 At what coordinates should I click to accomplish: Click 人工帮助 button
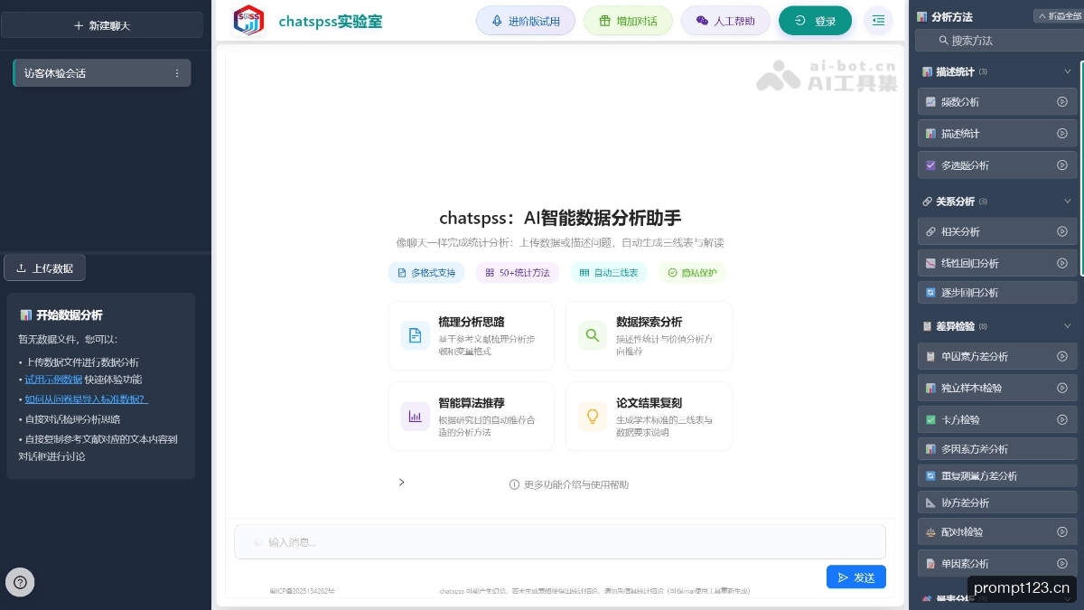tap(725, 21)
